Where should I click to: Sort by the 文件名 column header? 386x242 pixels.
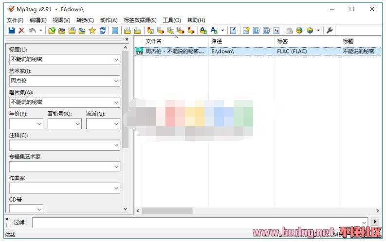tap(176, 41)
